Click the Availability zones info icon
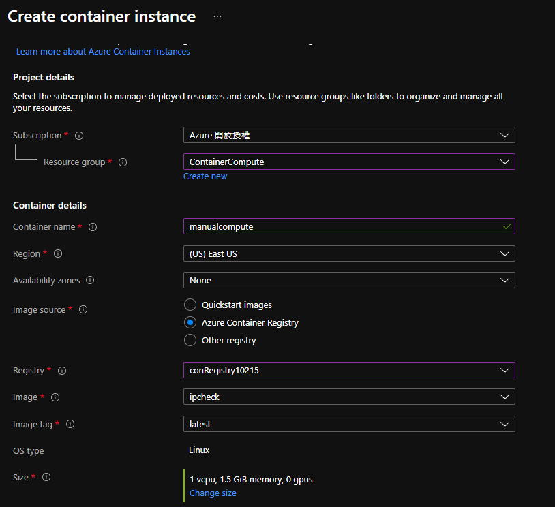Viewport: 555px width, 507px height. tap(90, 281)
